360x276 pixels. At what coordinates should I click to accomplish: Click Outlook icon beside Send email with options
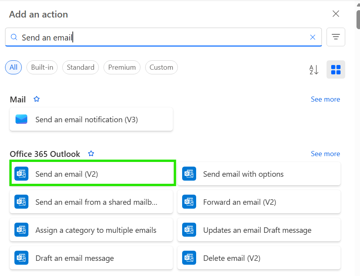(189, 174)
